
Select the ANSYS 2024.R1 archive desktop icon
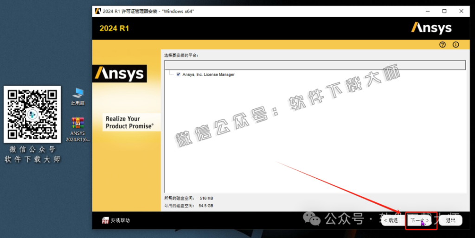[78, 130]
